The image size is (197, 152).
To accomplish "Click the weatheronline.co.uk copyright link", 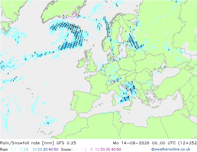I will click(171, 149).
